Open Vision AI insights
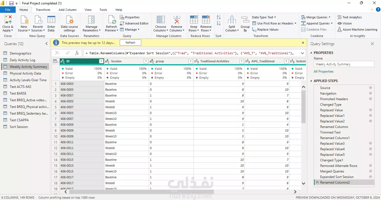381x200 pixels. click(x=344, y=23)
